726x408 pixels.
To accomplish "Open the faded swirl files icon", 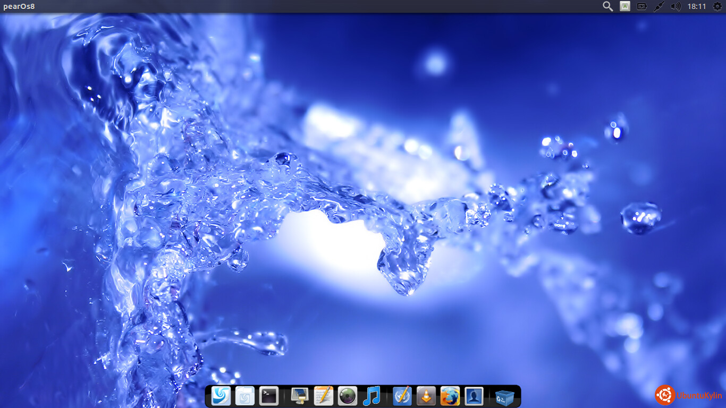I will [x=245, y=396].
